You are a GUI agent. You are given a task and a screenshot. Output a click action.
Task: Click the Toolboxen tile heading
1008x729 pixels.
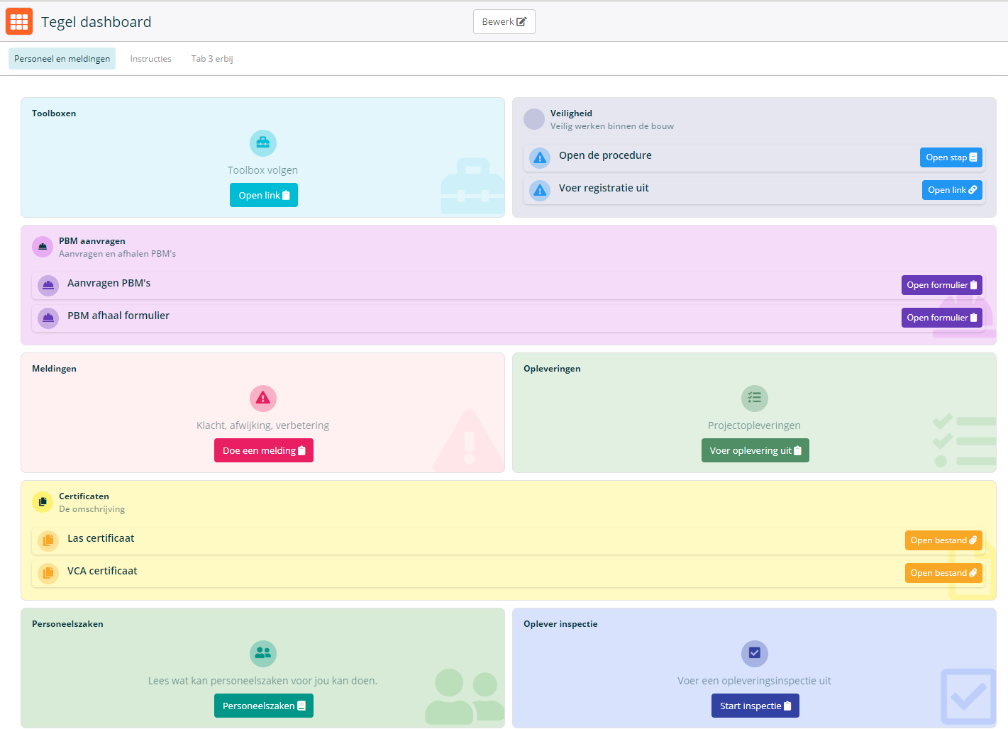point(54,113)
